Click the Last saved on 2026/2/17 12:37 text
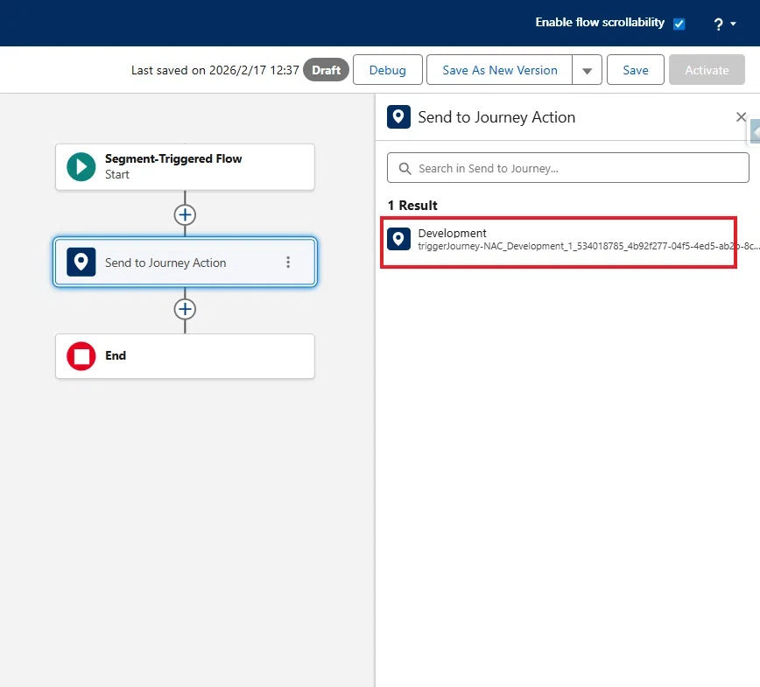The height and width of the screenshot is (687, 760). (215, 70)
